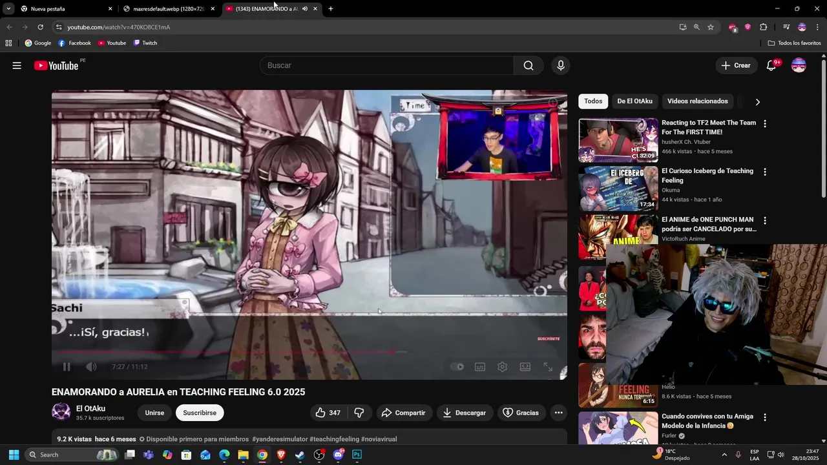Enter fullscreen mode in player

548,367
